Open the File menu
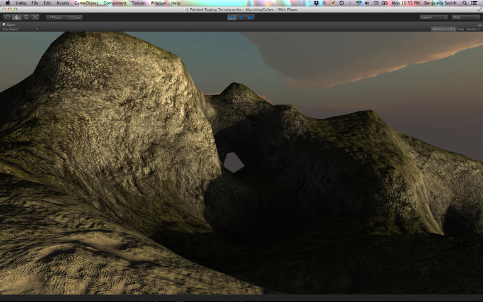 coord(35,3)
